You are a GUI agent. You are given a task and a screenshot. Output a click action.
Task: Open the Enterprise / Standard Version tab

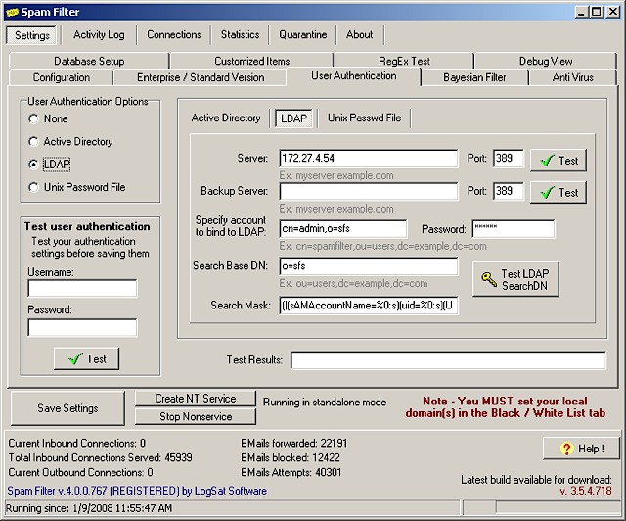[x=201, y=77]
